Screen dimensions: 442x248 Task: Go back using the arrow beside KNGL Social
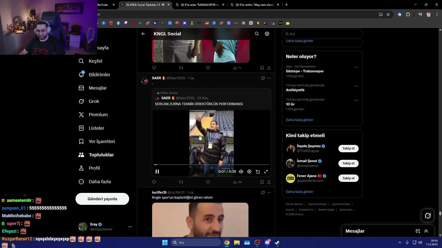tap(143, 34)
